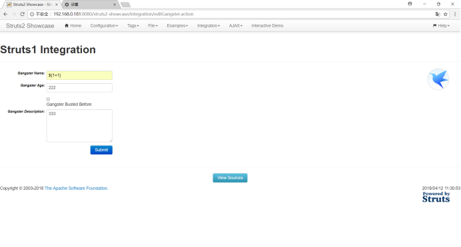Open a new tab with the blank tab button
Viewport: 461px width, 247px height.
125,5
